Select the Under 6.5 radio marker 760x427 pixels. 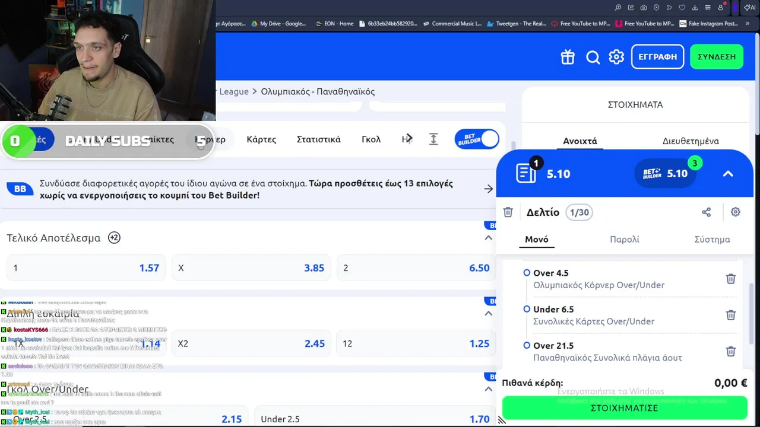527,309
